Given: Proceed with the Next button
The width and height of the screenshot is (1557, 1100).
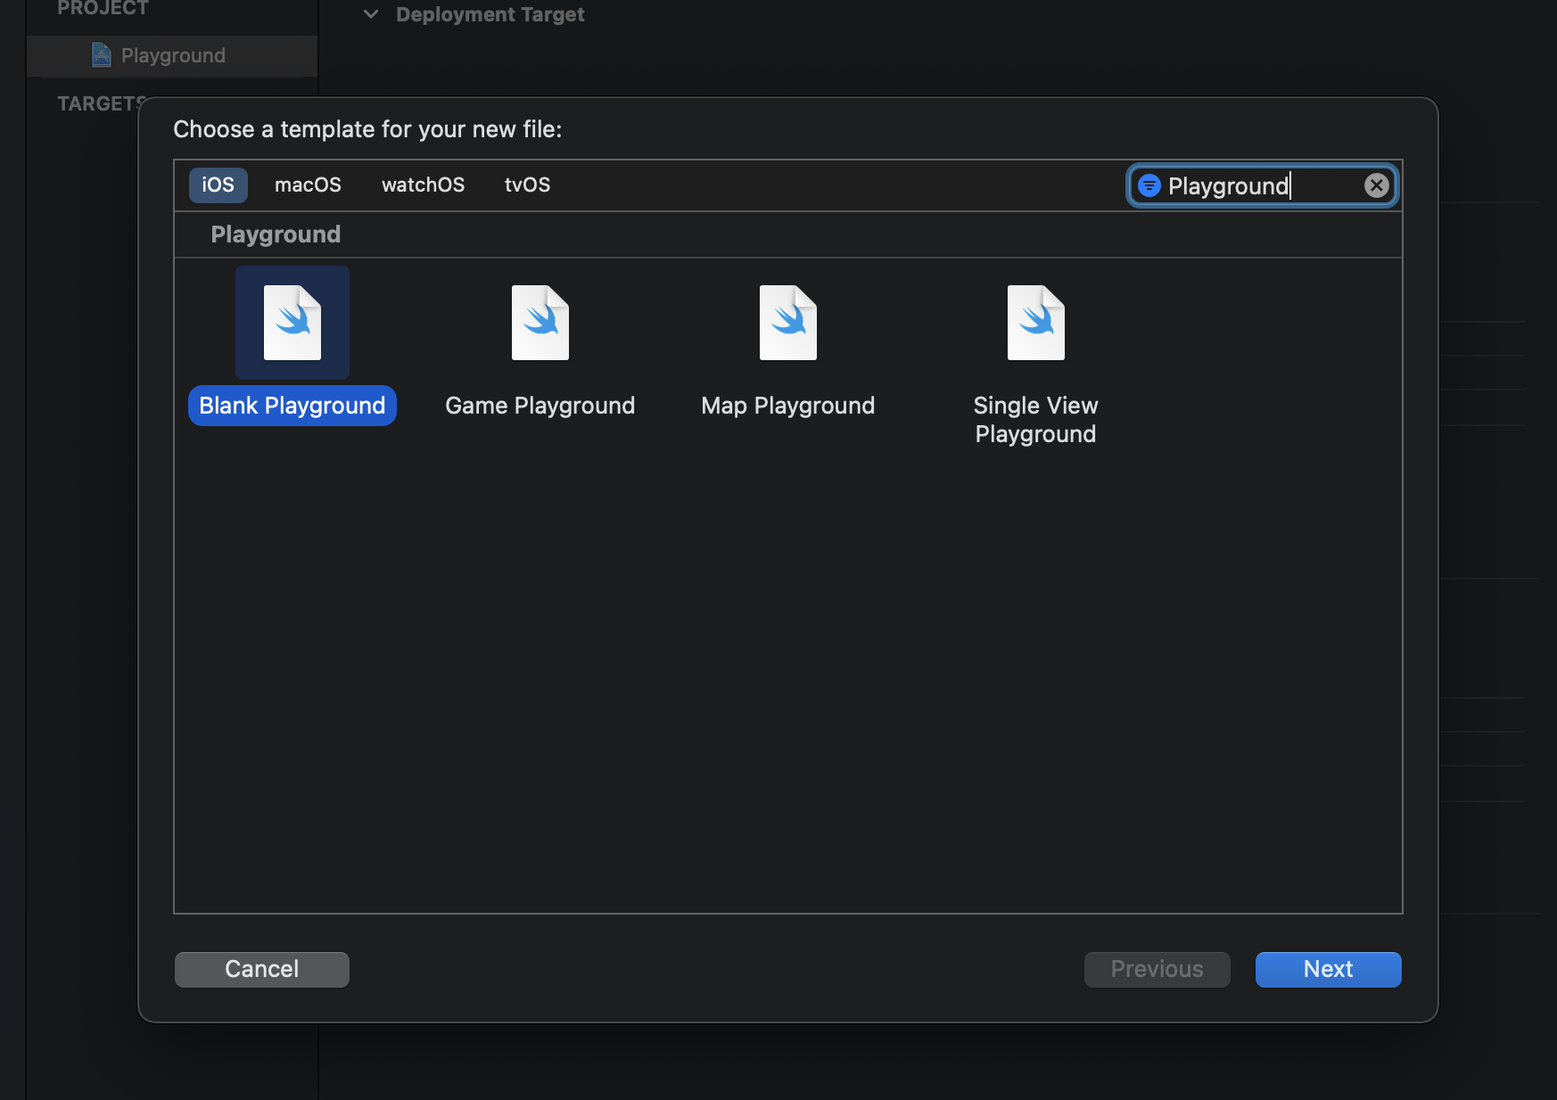Looking at the screenshot, I should (1328, 969).
